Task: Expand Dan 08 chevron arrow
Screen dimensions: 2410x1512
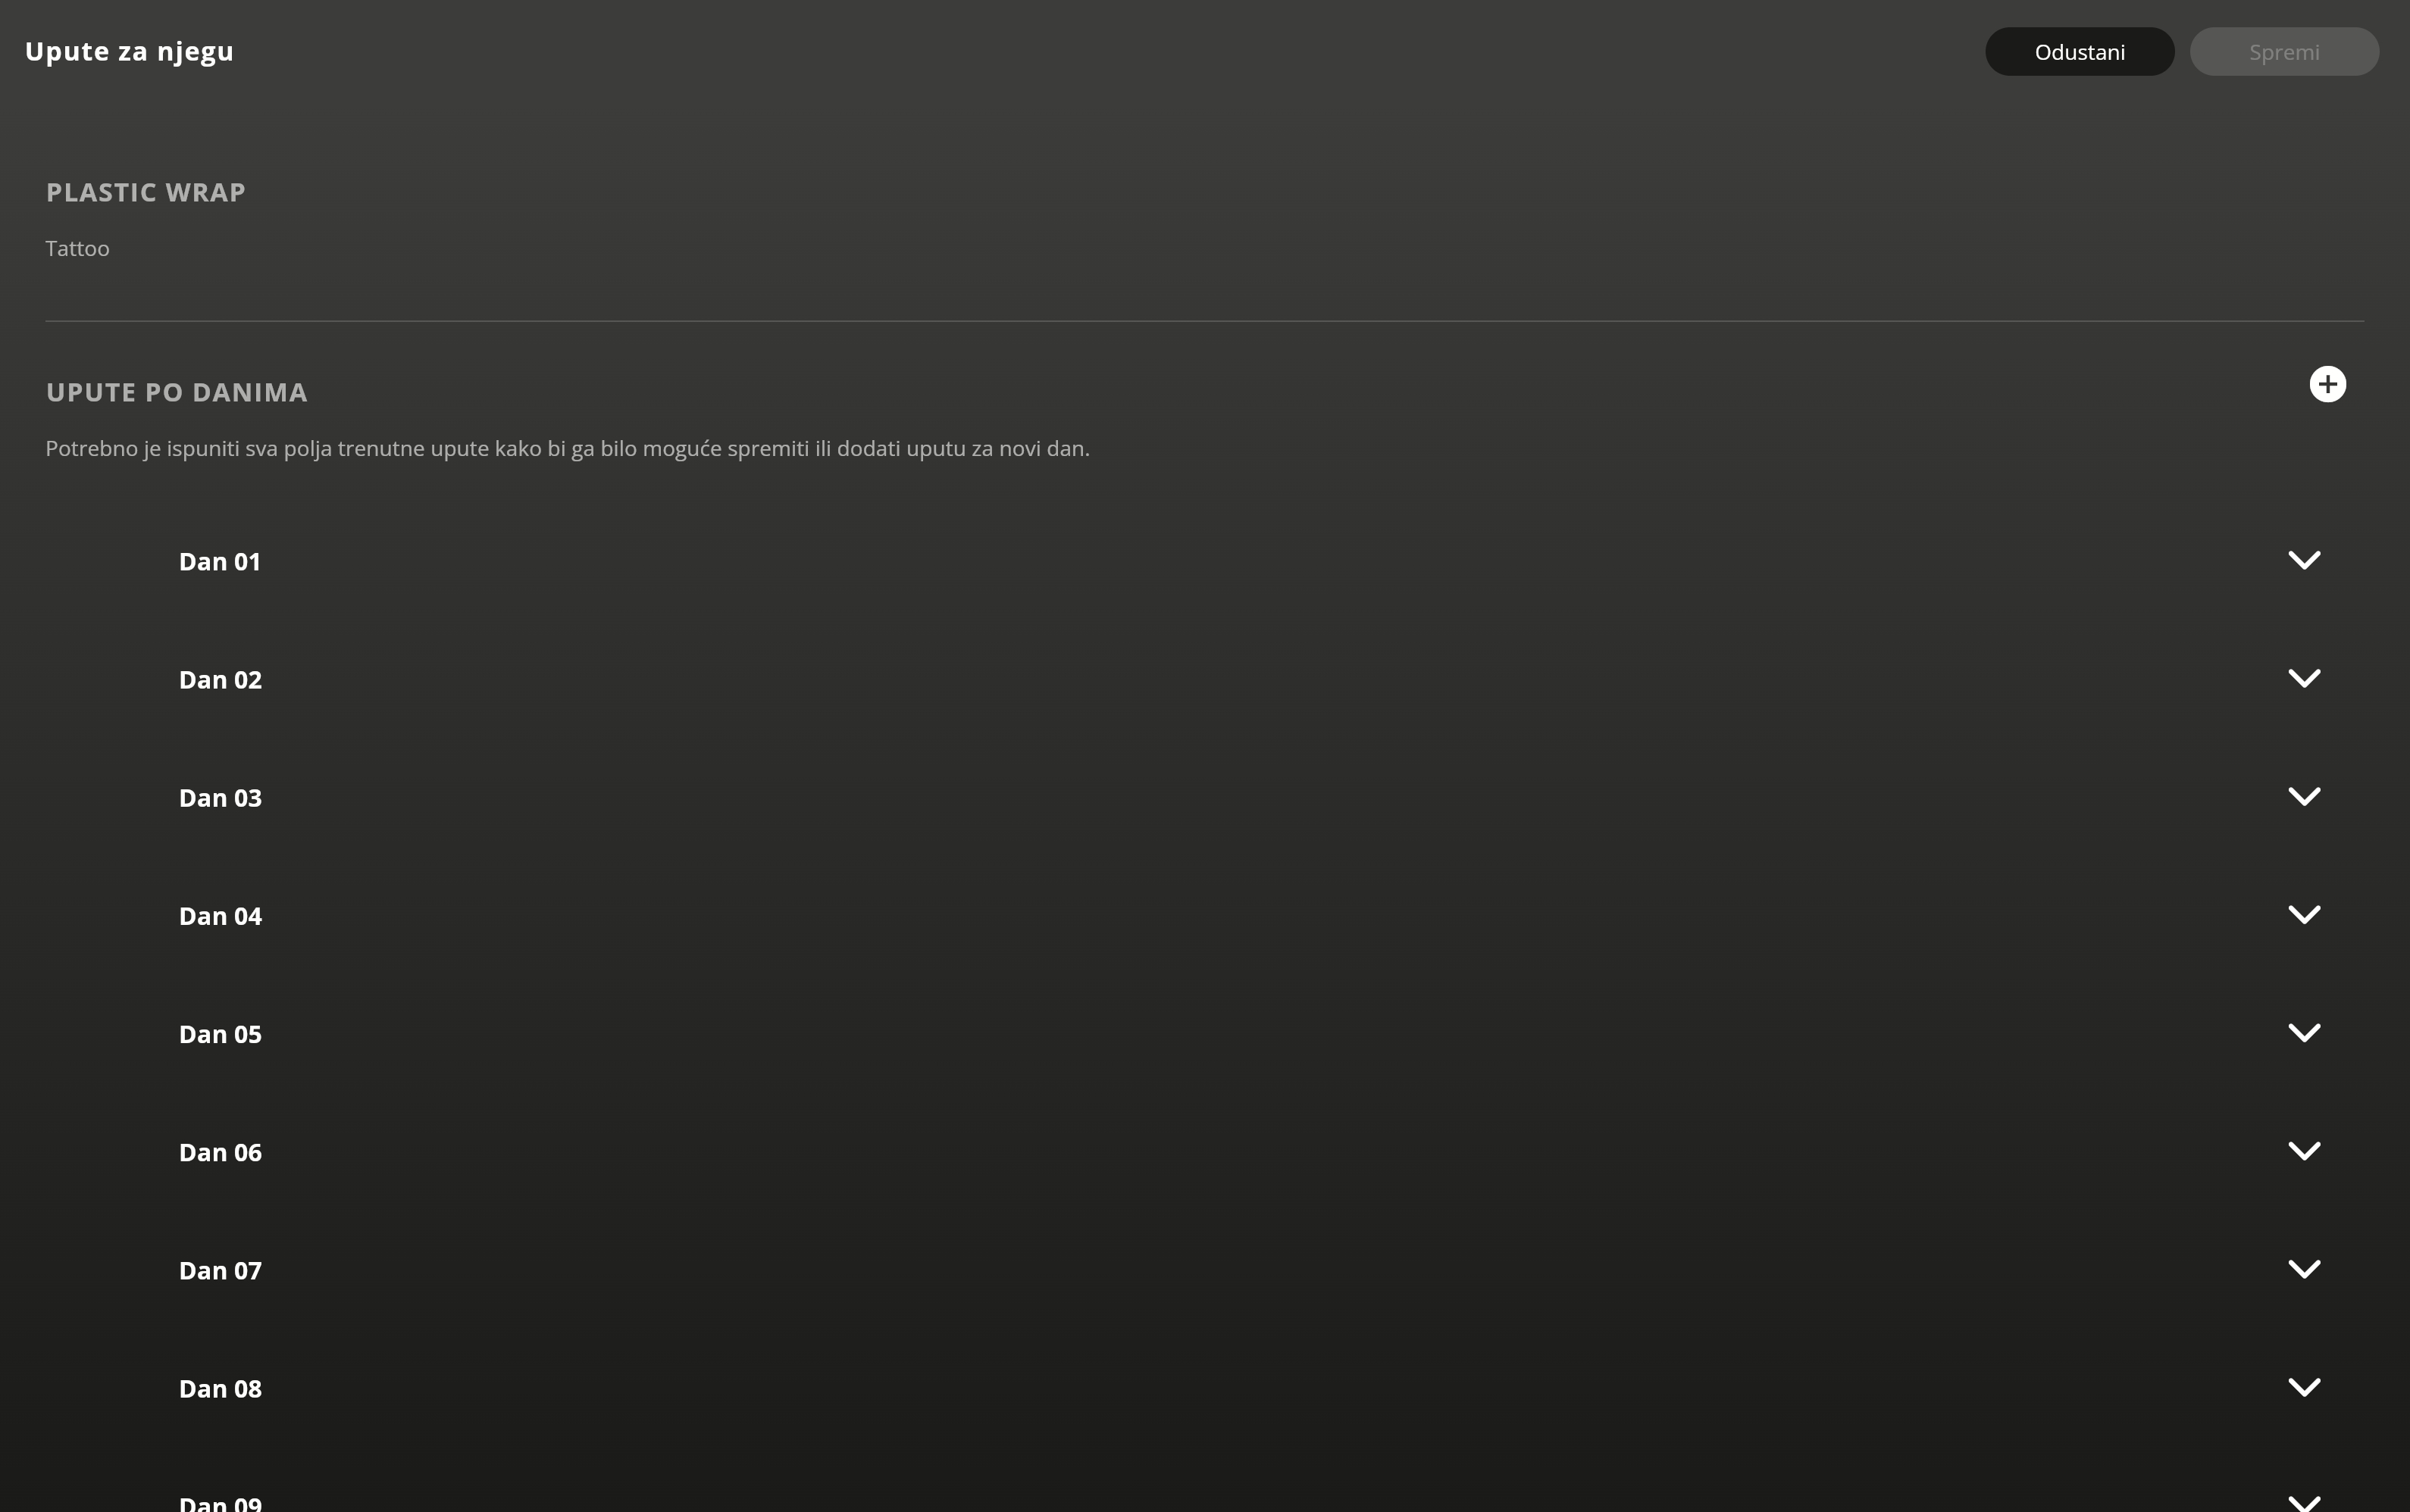Action: tap(2304, 1387)
